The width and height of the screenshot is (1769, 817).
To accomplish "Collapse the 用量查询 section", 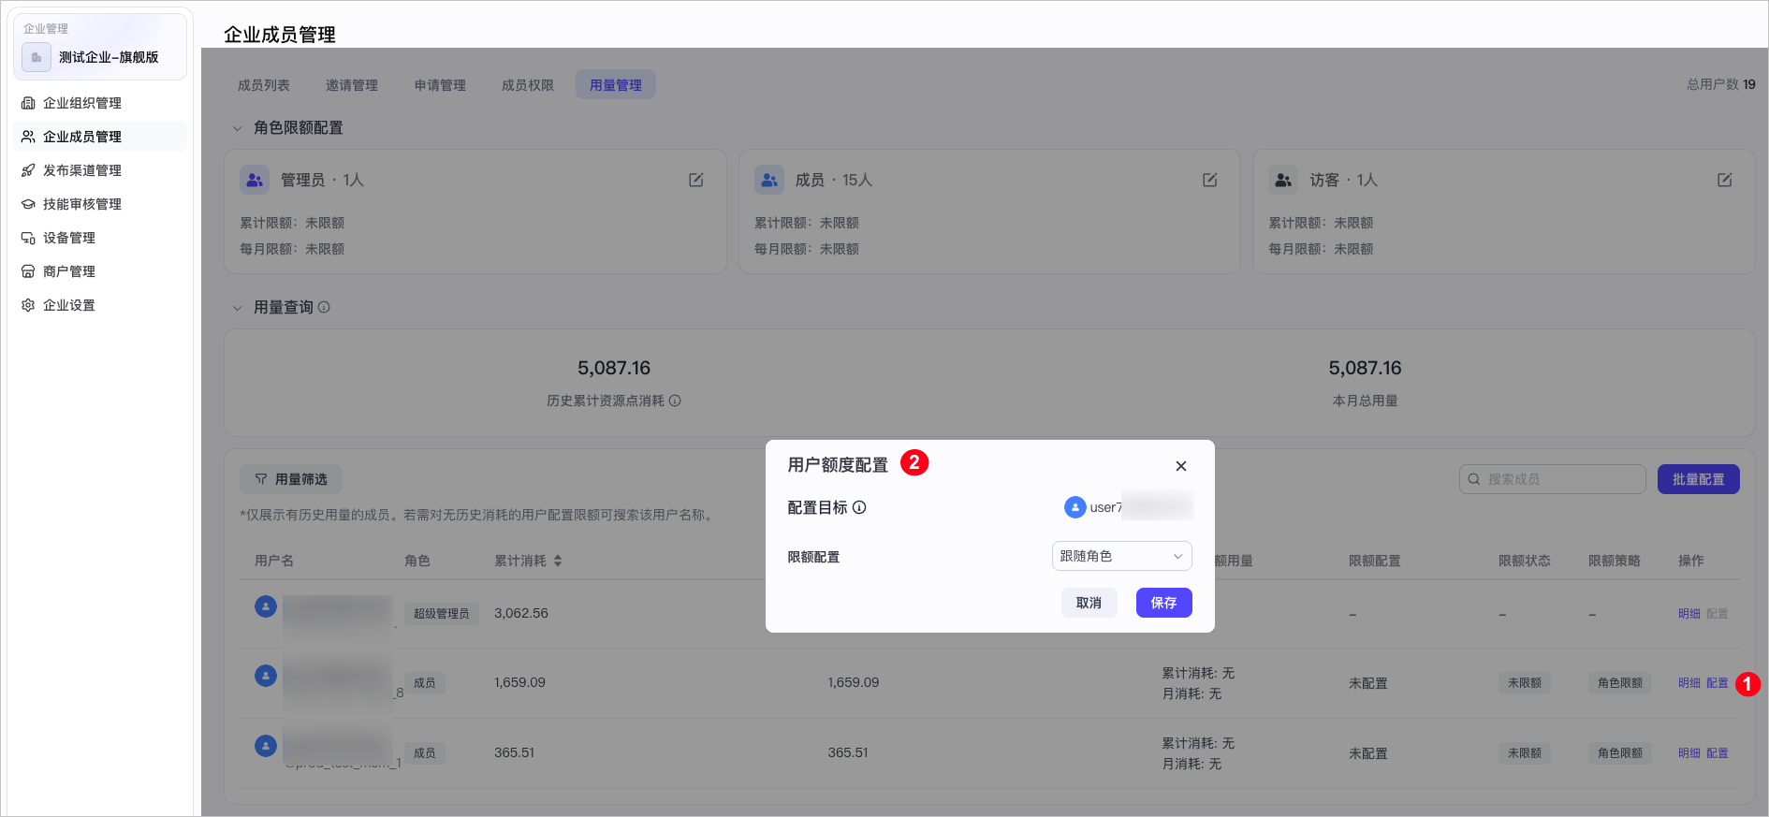I will 238,308.
